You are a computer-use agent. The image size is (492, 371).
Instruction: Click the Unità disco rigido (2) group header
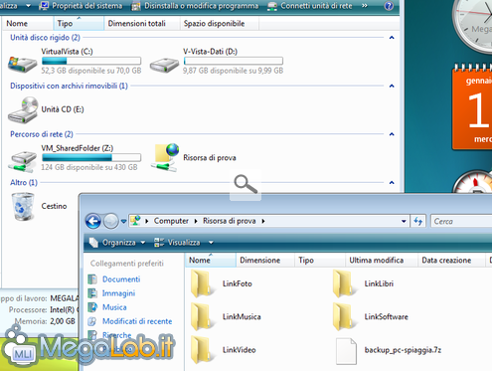[45, 38]
